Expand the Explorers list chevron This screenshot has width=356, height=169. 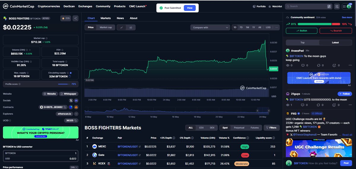pos(76,114)
